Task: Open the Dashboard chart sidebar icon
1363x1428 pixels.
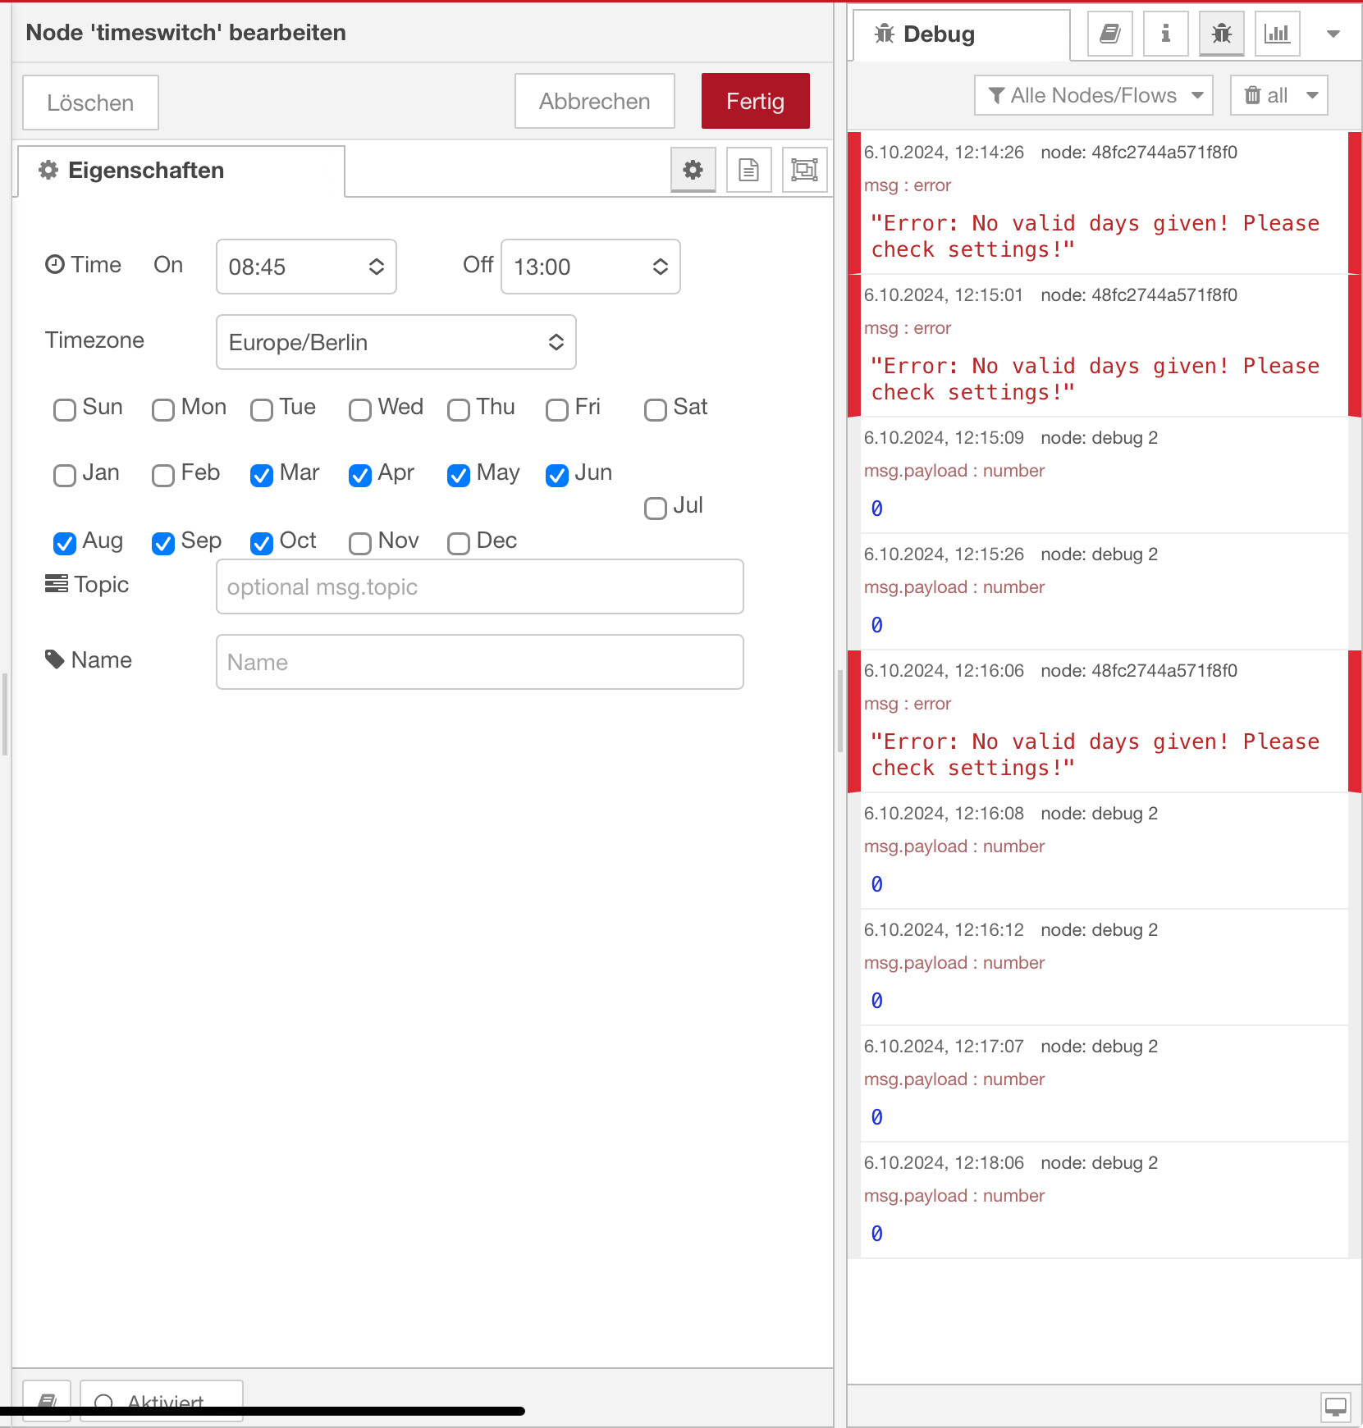Action: click(x=1277, y=34)
